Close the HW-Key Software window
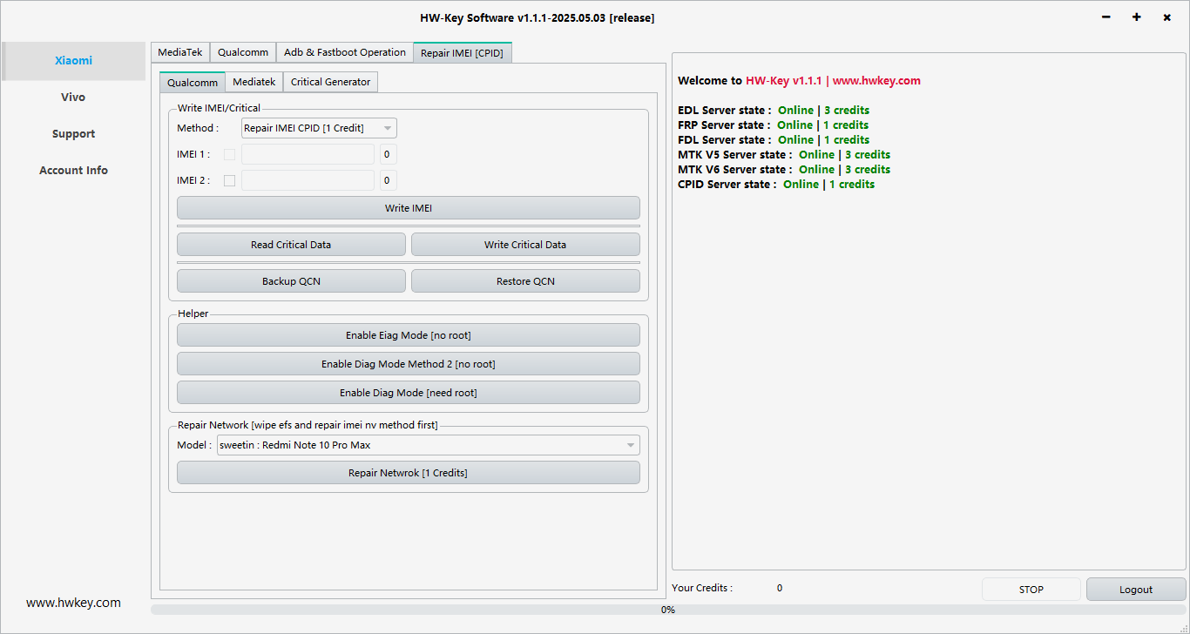This screenshot has width=1190, height=634. [x=1167, y=17]
